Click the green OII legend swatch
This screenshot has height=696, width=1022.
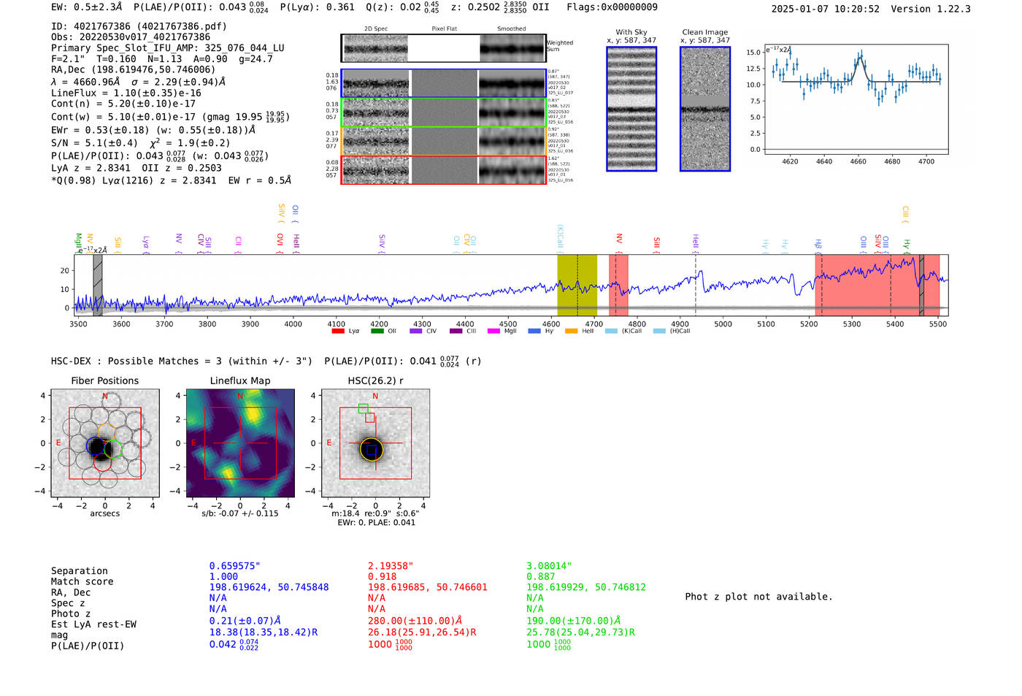(x=377, y=331)
